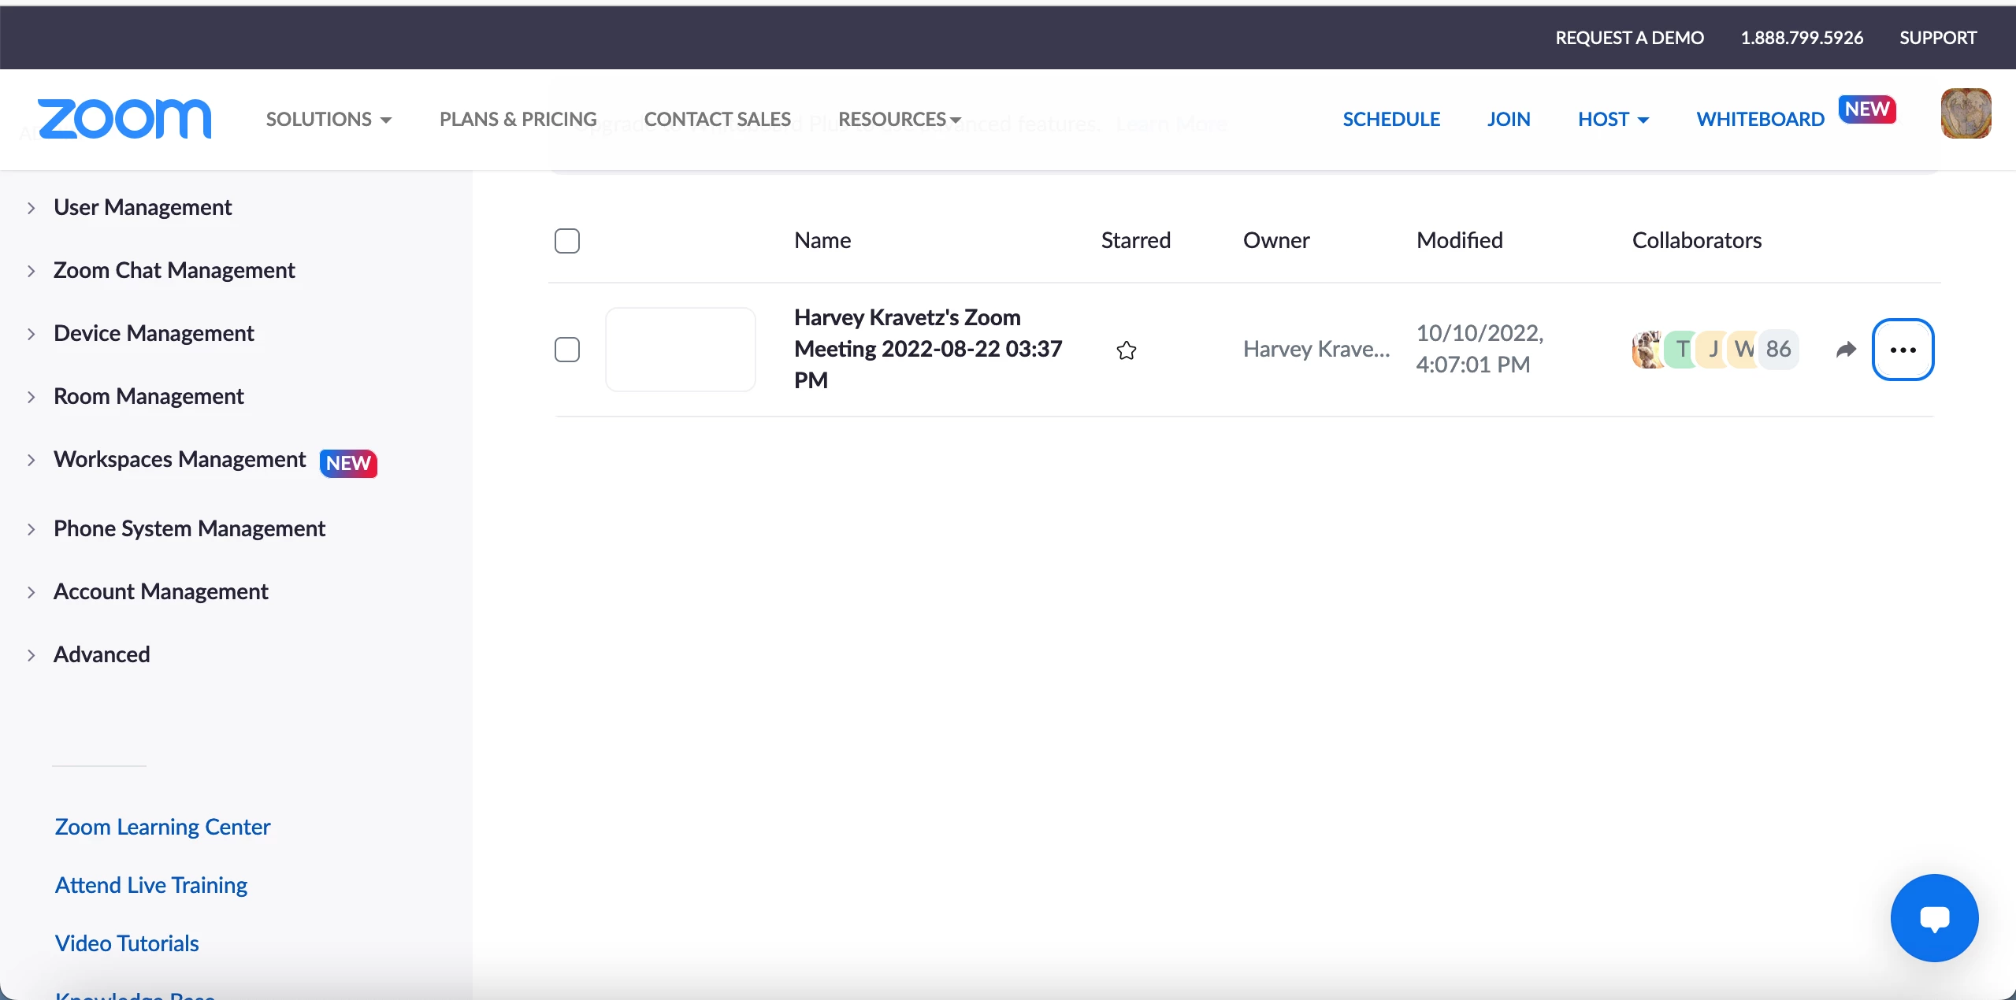Click the profile avatar picture
Viewport: 2016px width, 1000px height.
(x=1966, y=114)
